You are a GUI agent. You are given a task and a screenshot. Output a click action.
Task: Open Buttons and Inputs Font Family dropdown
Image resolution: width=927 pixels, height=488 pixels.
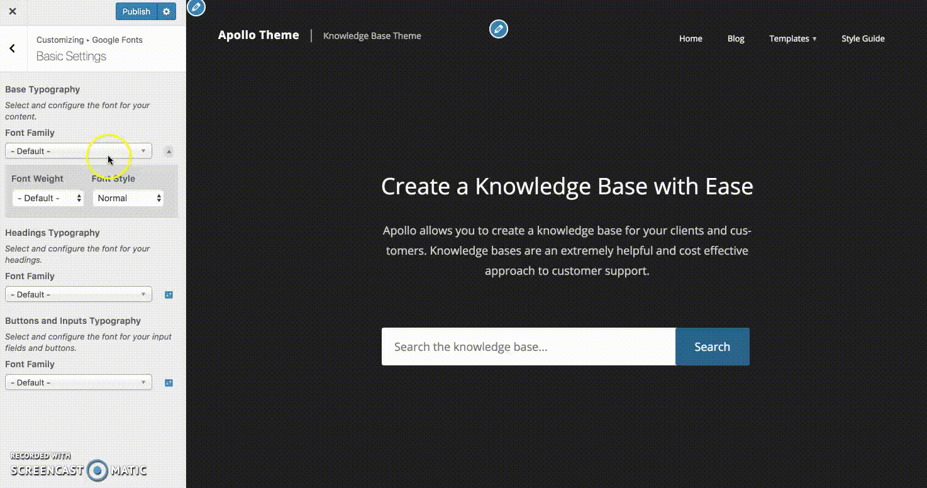pyautogui.click(x=79, y=382)
